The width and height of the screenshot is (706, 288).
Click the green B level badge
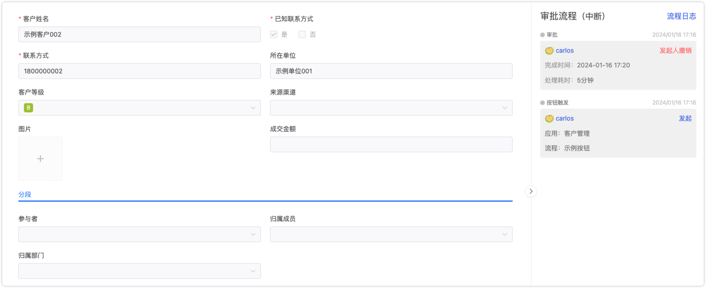[28, 108]
